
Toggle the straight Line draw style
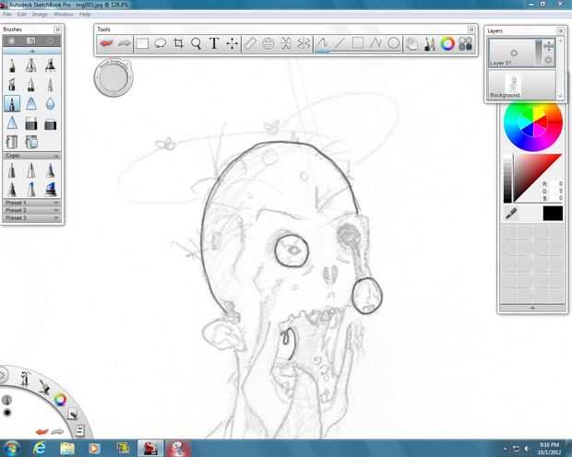[x=340, y=43]
